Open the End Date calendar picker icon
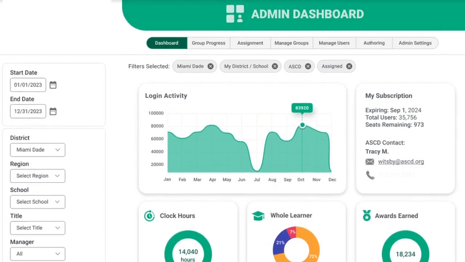This screenshot has width=465, height=262. click(53, 111)
